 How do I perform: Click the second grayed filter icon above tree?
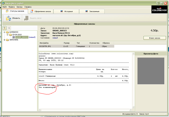click(9, 28)
